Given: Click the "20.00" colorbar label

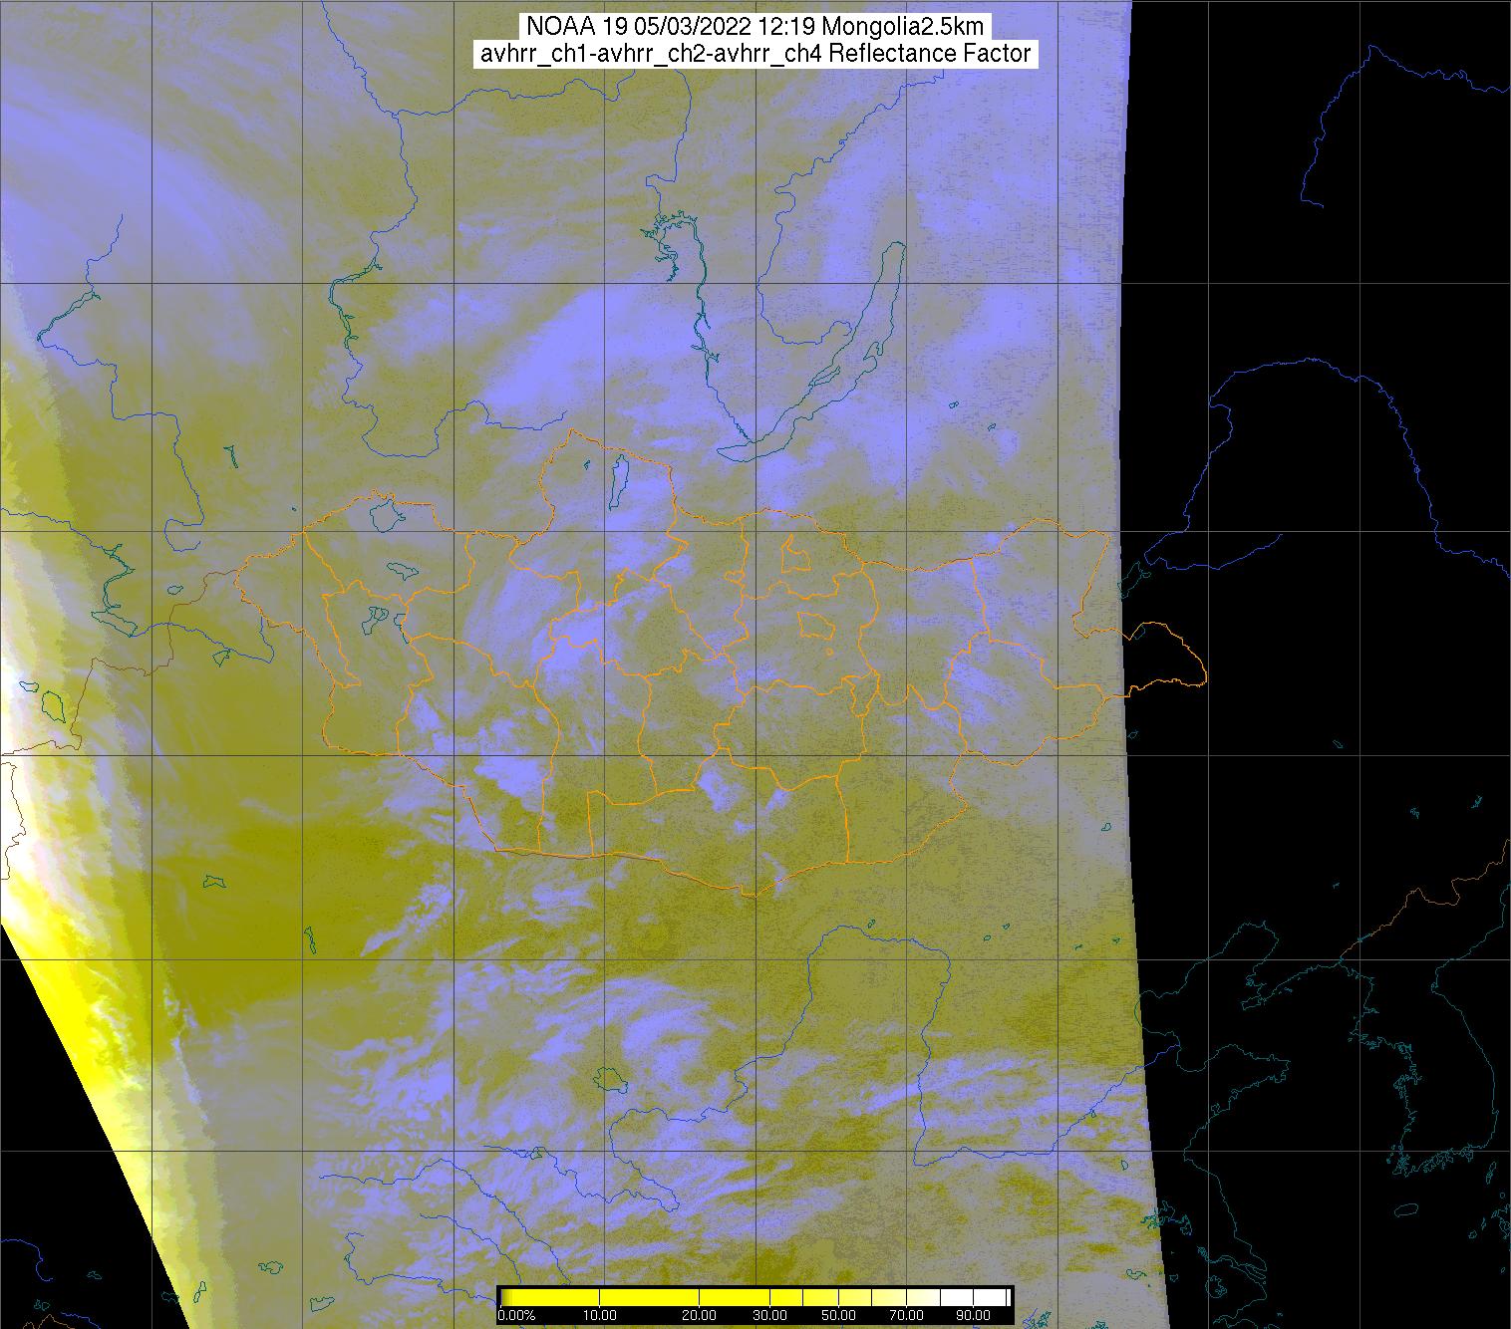Looking at the screenshot, I should [700, 1315].
